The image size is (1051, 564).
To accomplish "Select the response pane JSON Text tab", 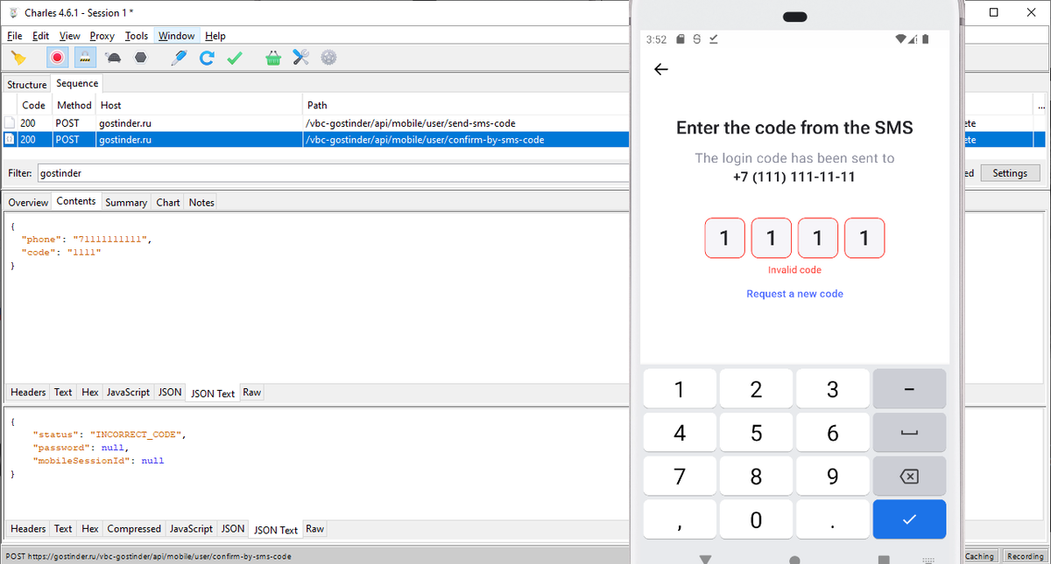I will click(x=277, y=530).
